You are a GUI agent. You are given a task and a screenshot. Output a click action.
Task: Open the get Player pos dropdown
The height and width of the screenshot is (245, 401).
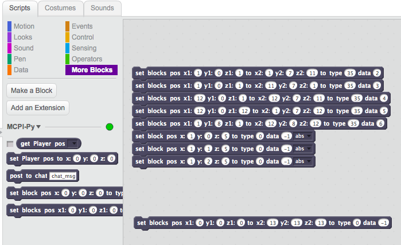[73, 143]
